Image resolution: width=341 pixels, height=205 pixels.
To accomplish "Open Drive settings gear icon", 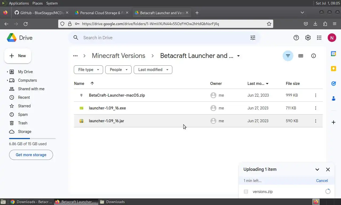I will click(x=308, y=38).
